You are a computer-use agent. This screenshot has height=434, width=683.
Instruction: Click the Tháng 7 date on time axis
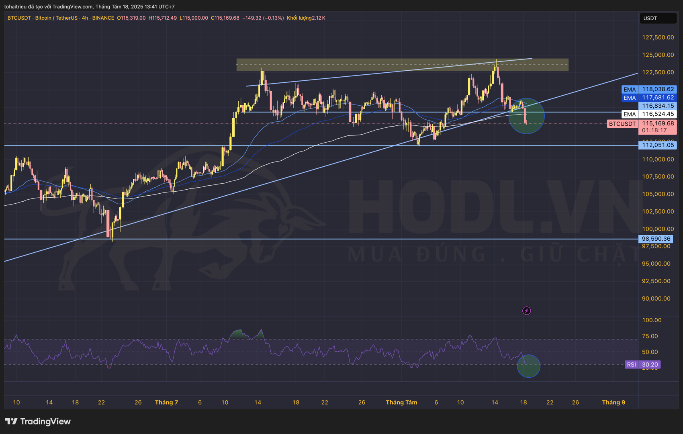point(166,402)
